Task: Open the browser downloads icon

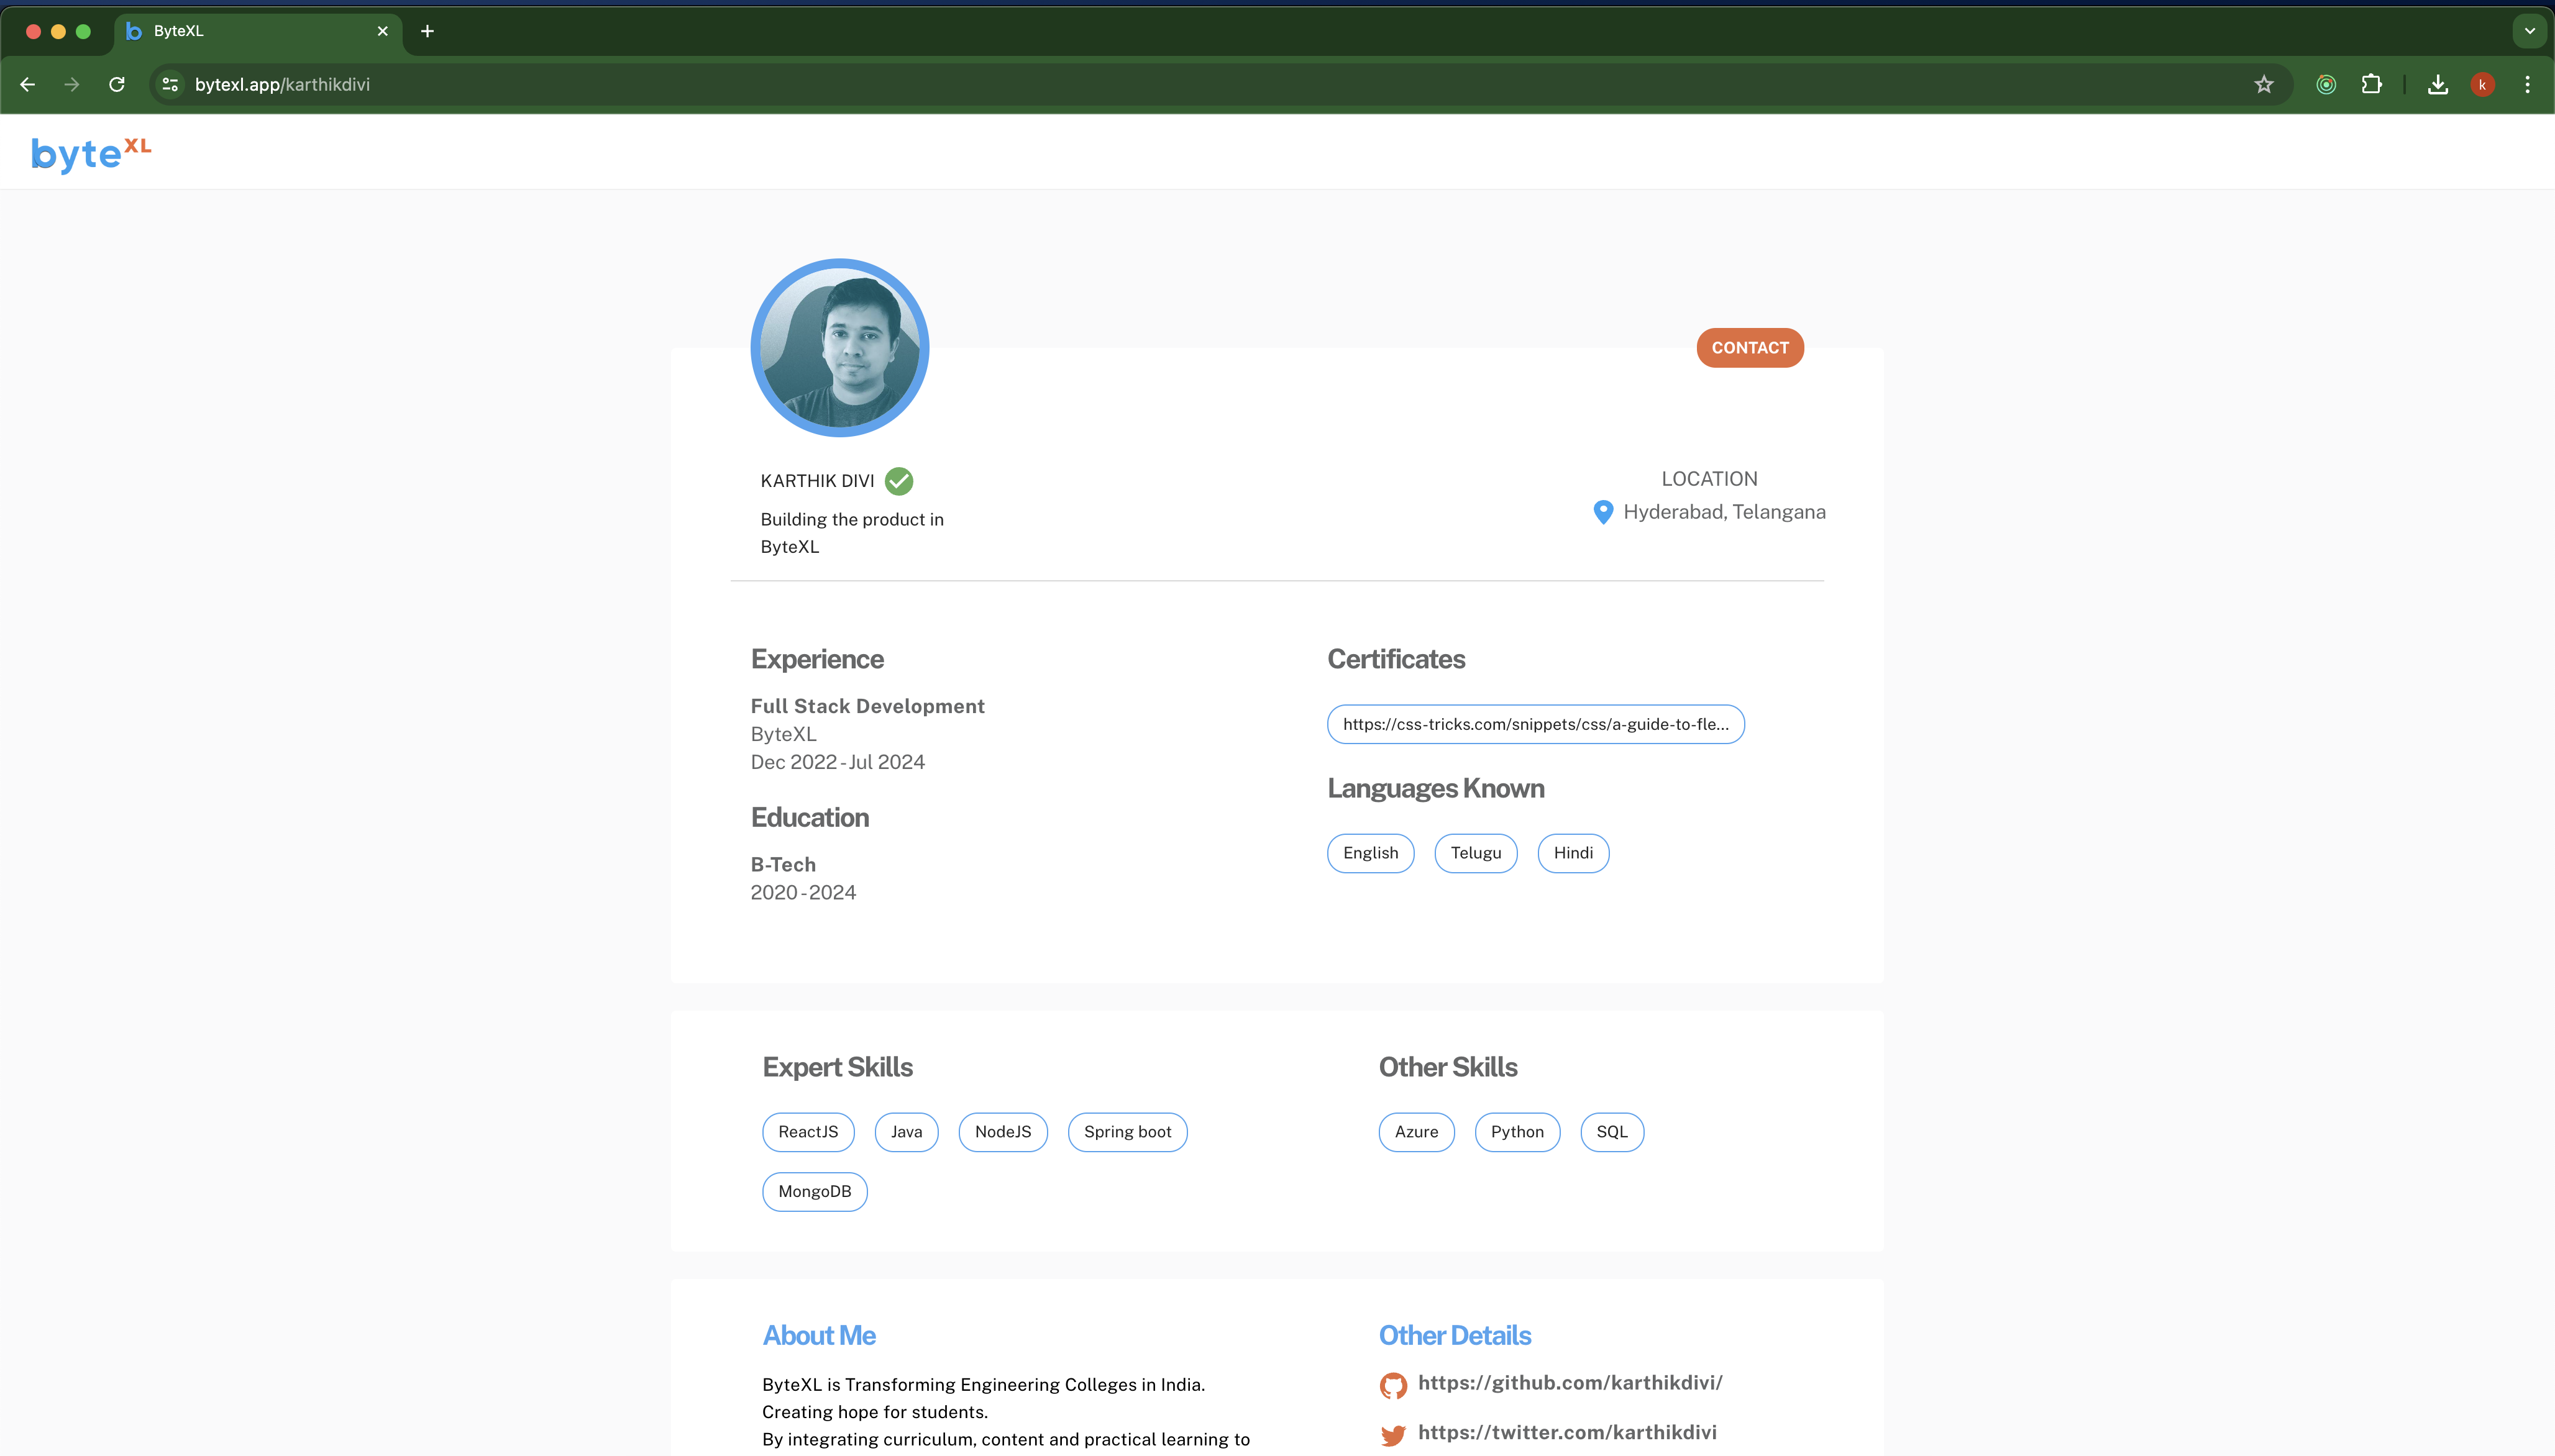Action: pos(2438,85)
